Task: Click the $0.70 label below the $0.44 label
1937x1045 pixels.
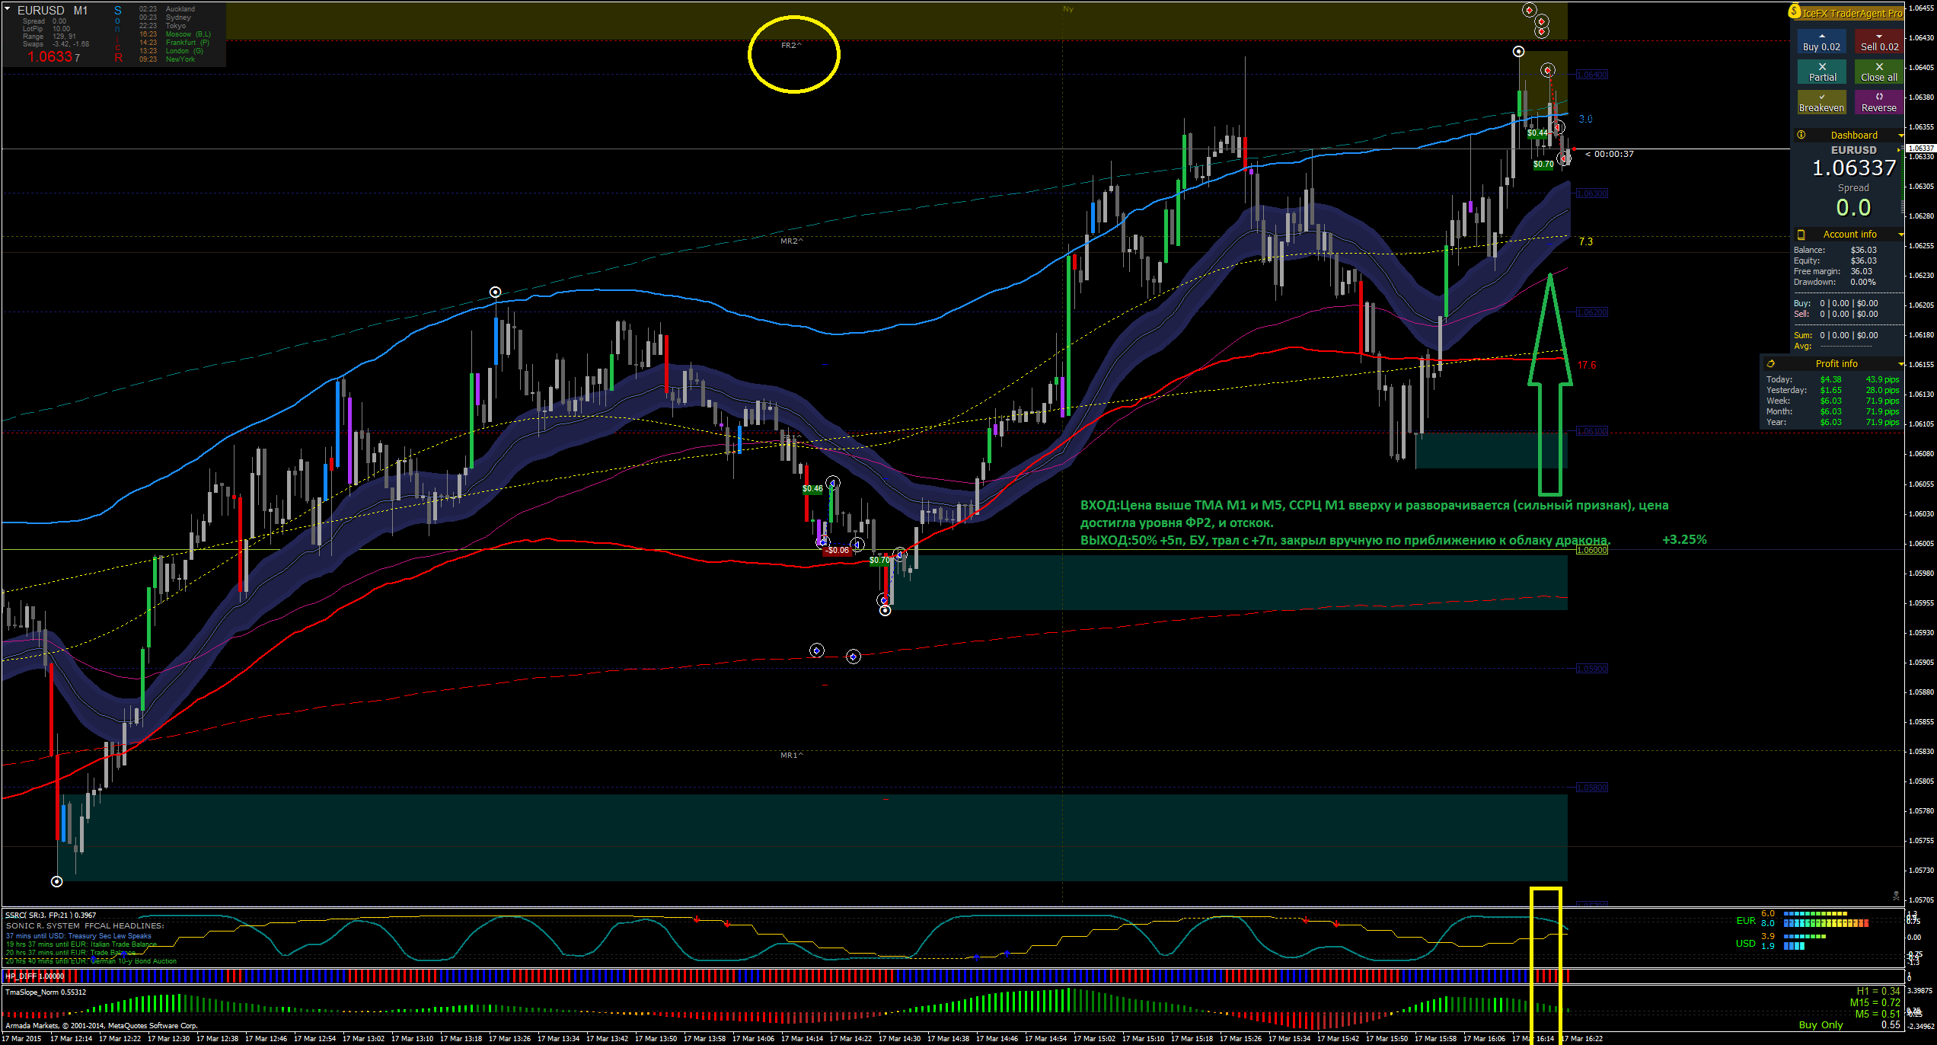Action: pos(1543,165)
